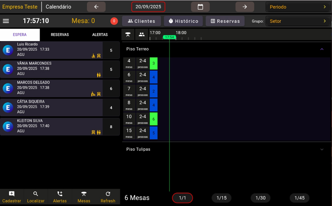332x206 pixels.
Task: Switch to the RESERVAS tab
Action: 60,35
